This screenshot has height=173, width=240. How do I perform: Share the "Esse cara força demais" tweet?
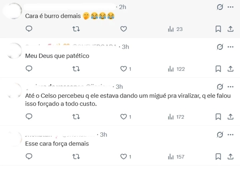pyautogui.click(x=230, y=157)
